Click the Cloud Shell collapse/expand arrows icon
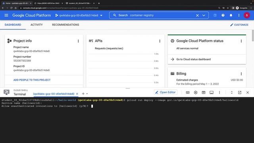Viewport: 254px width, 143px height. [232, 93]
